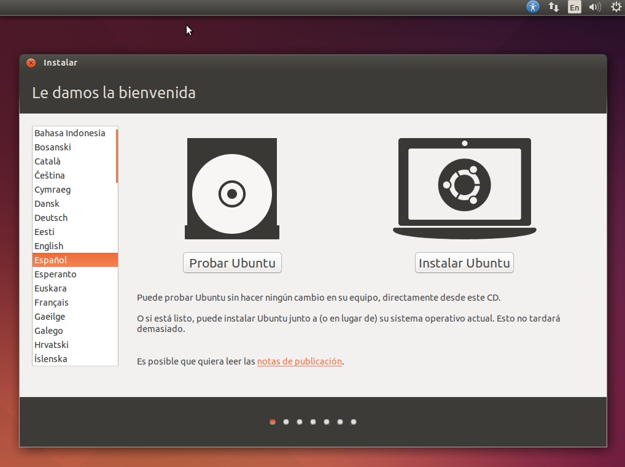Click the Probar Ubuntu button
The width and height of the screenshot is (625, 467).
[233, 263]
